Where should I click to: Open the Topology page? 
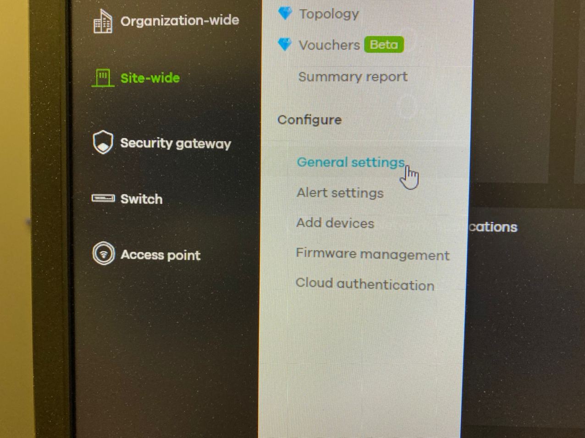[x=329, y=14]
